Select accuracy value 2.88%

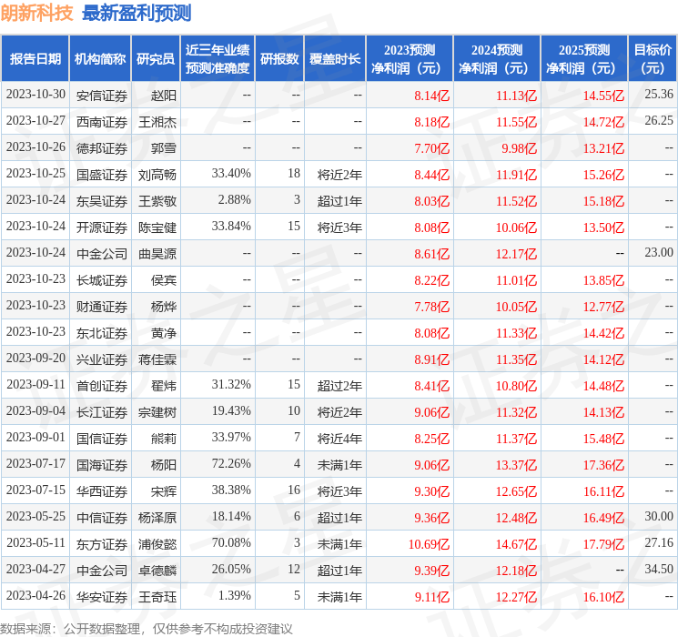235,200
